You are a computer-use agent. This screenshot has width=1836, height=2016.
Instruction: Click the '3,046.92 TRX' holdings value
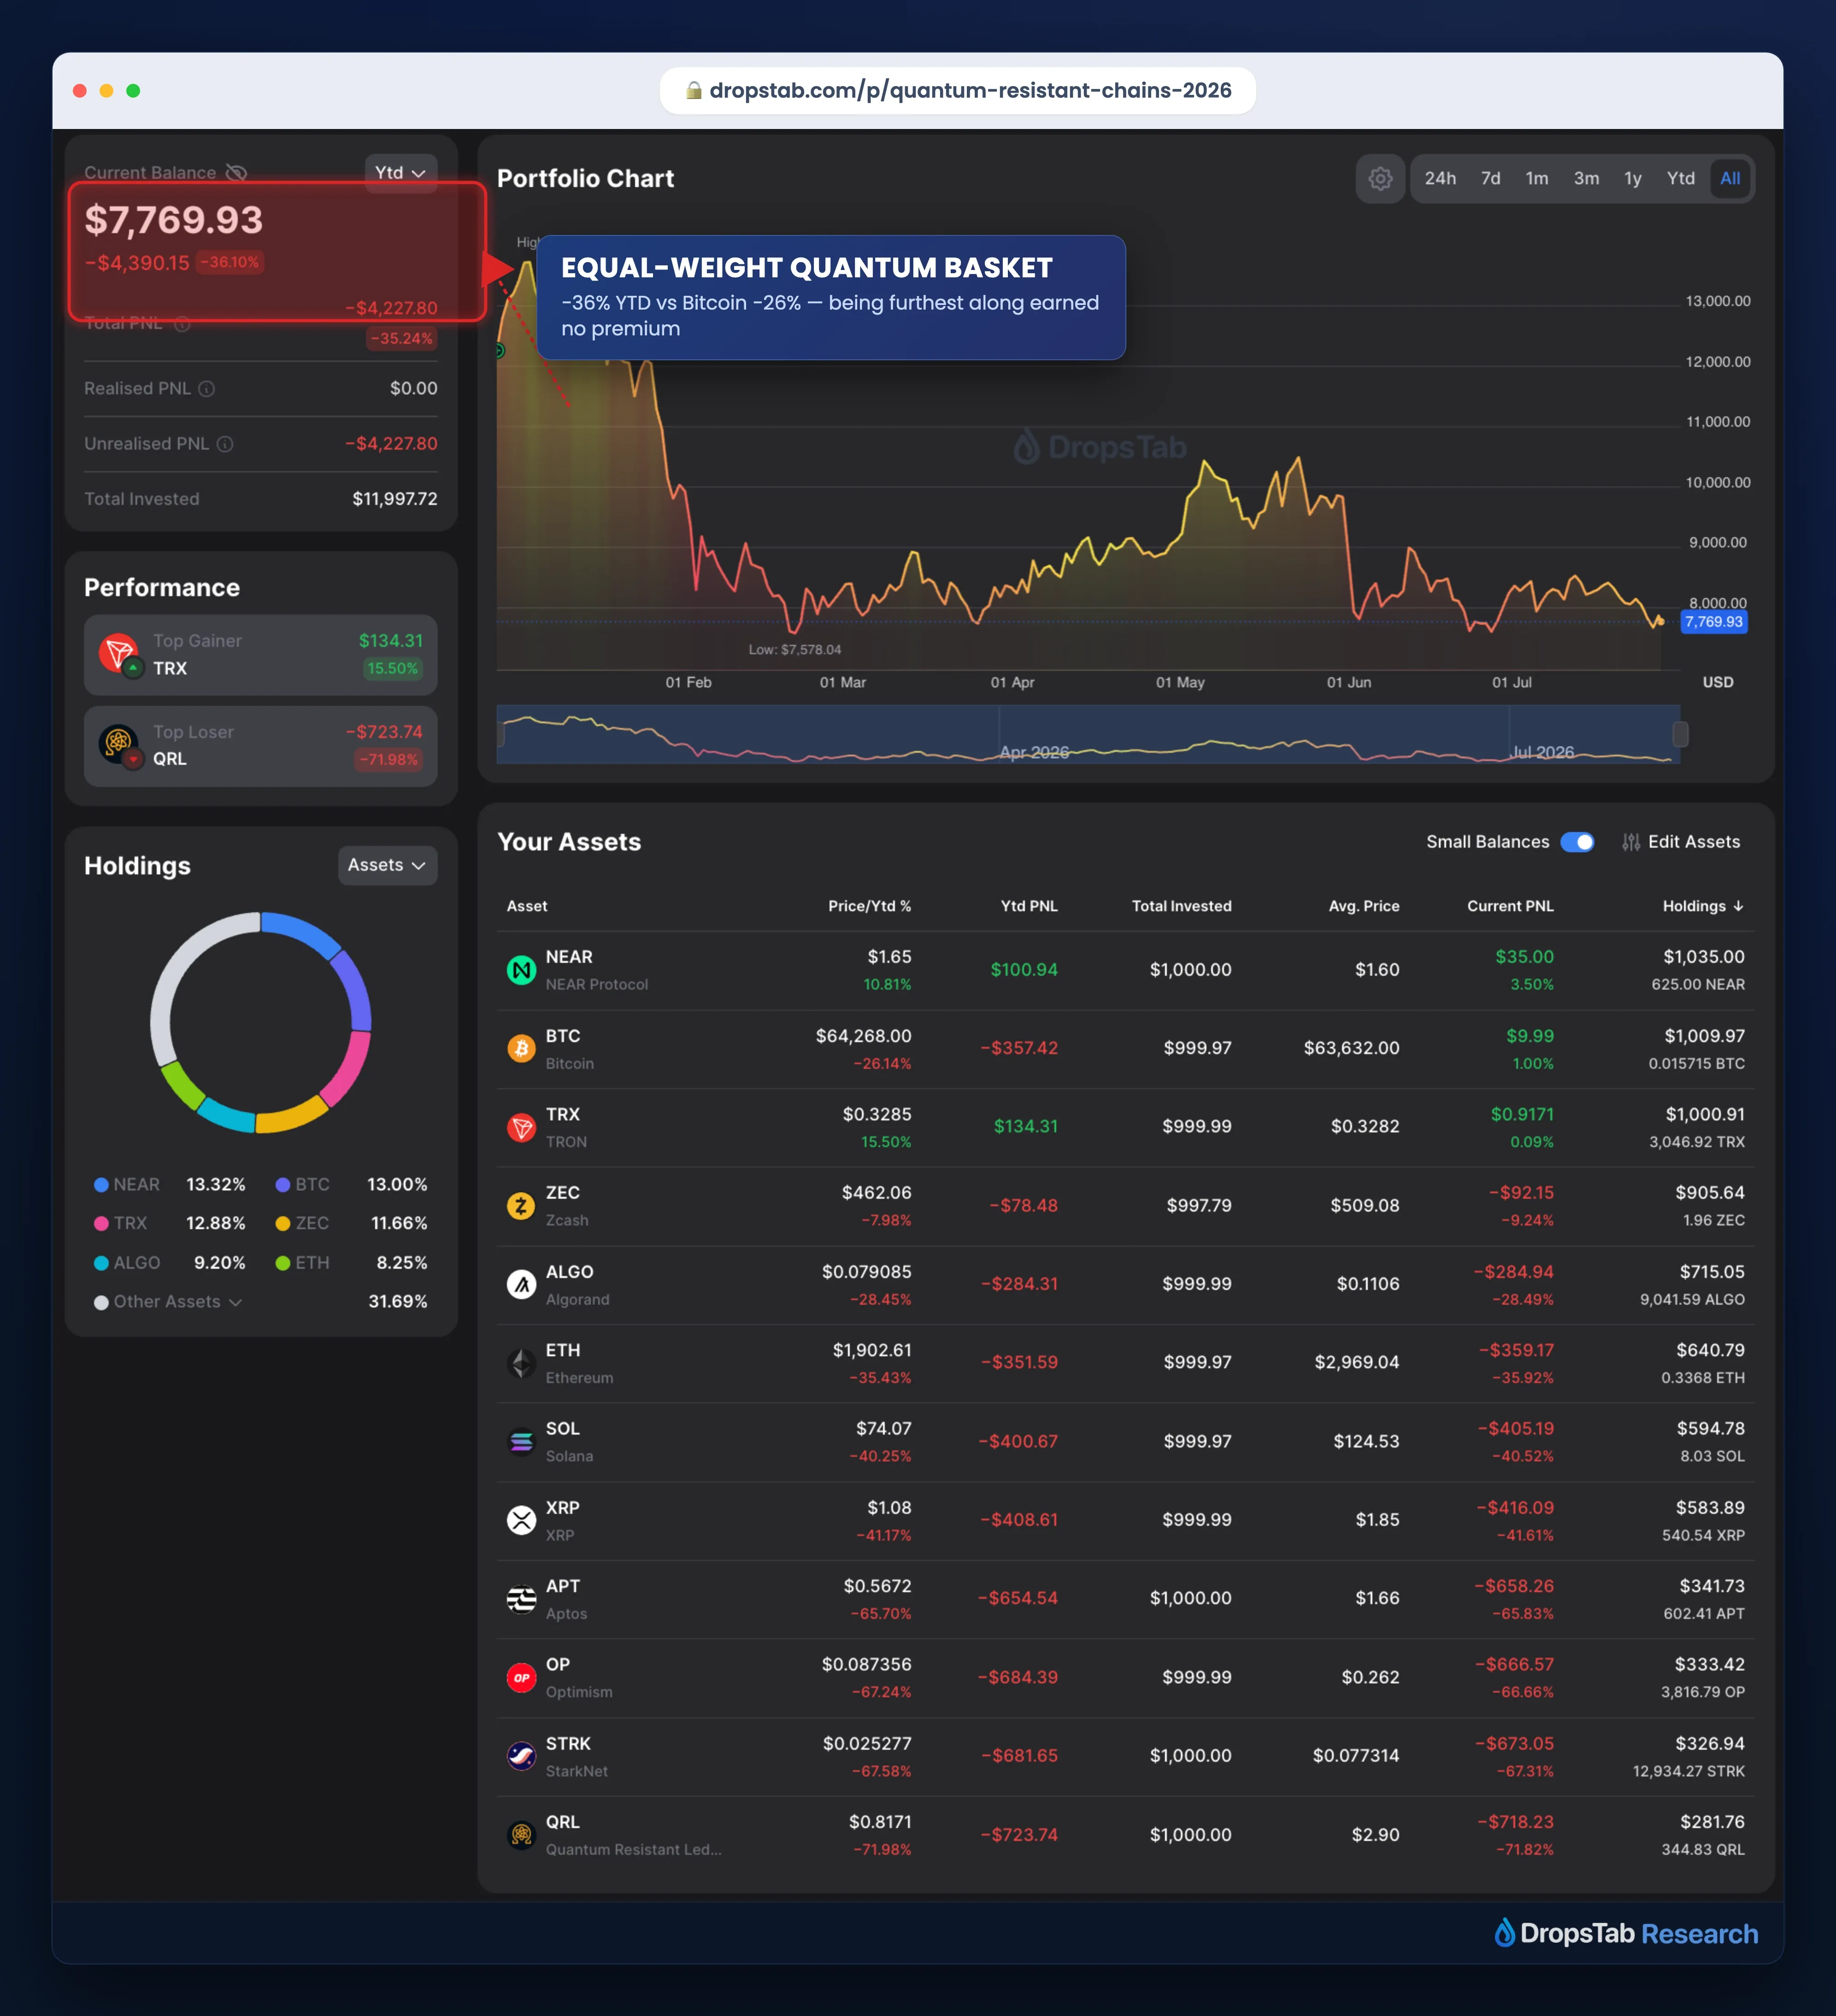1697,1142
